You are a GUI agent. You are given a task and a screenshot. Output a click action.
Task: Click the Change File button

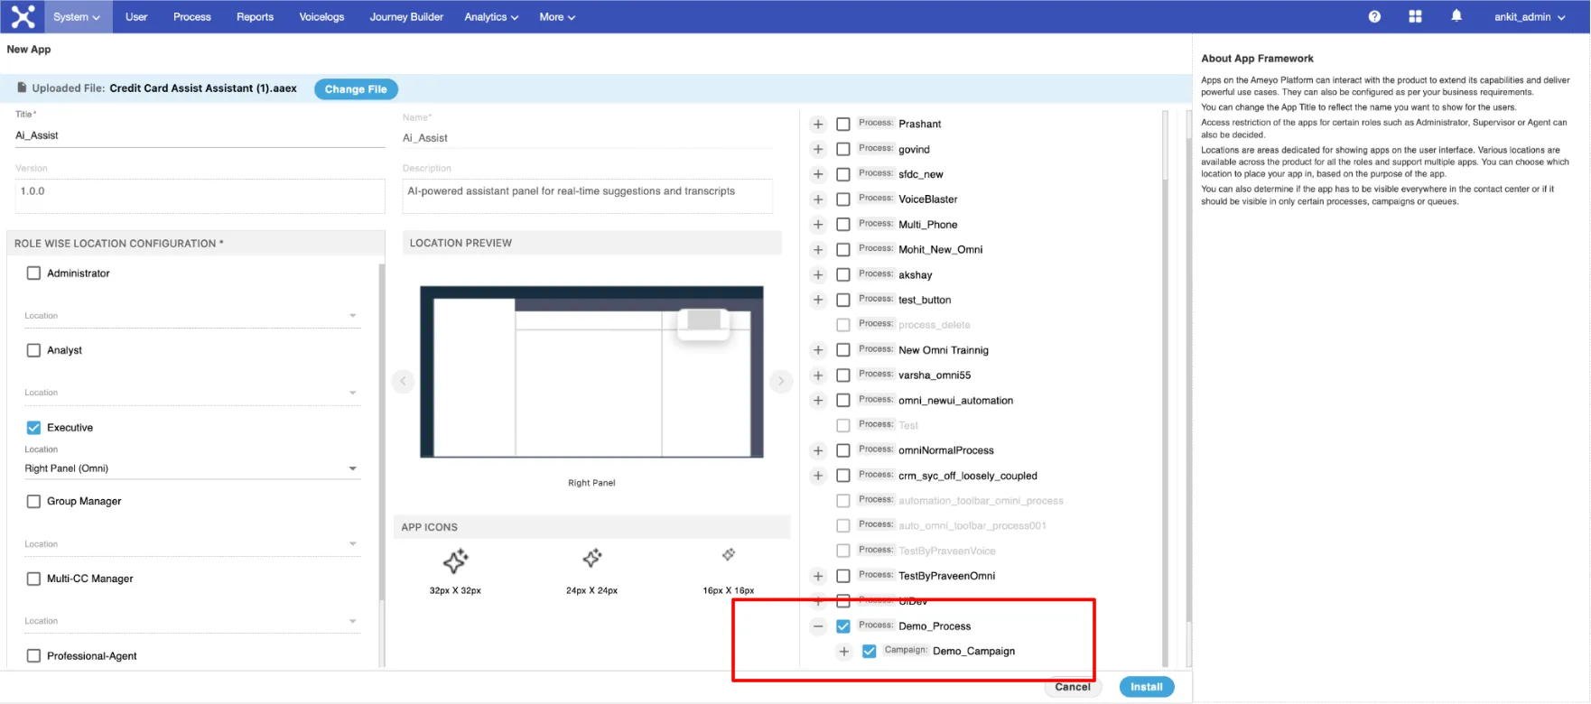[x=356, y=89]
